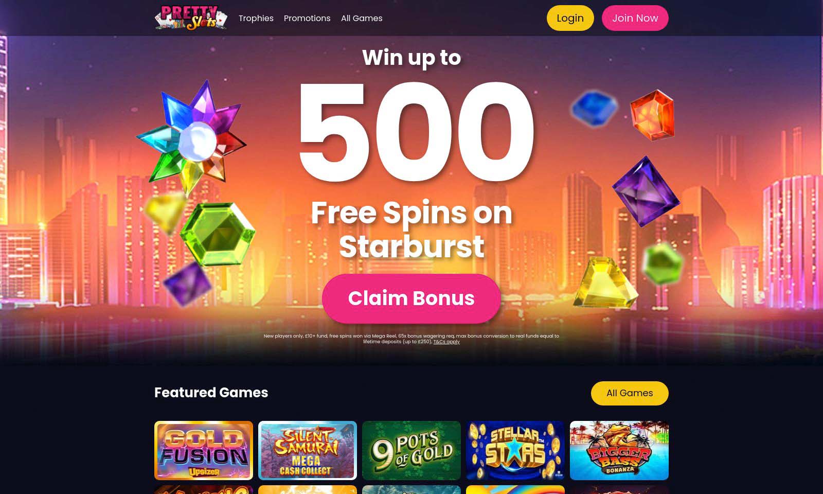Open the Trophies page
This screenshot has width=823, height=494.
click(x=256, y=18)
